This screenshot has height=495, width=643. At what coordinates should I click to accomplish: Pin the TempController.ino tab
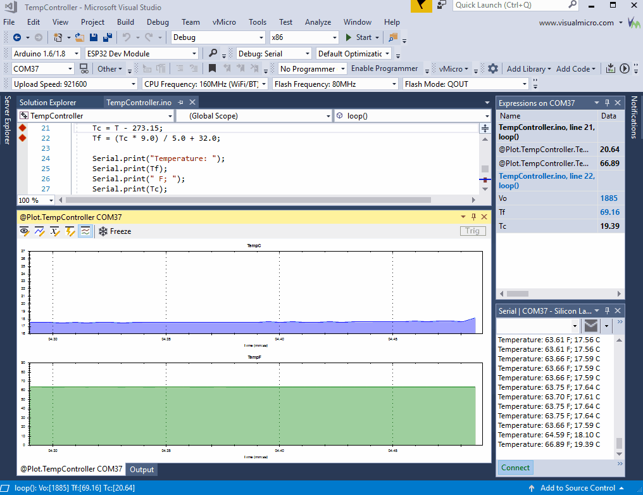click(x=180, y=102)
